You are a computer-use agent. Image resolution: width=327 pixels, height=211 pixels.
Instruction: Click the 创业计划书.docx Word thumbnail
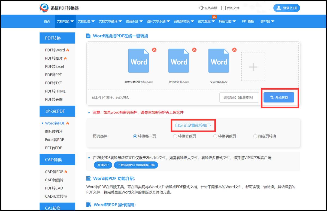(x=178, y=60)
